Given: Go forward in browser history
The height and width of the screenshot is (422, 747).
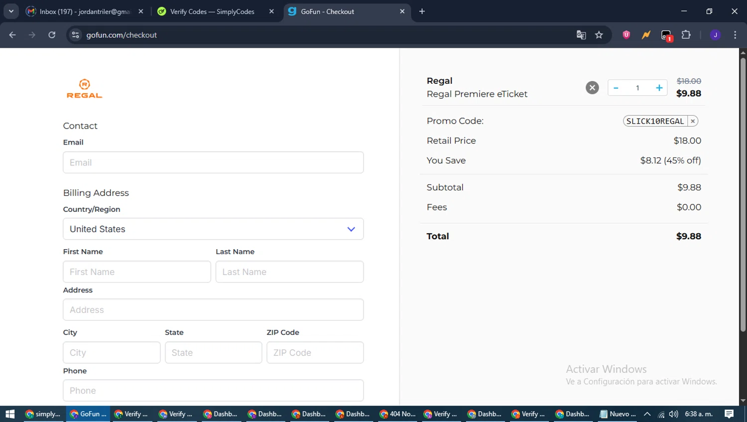Looking at the screenshot, I should (x=32, y=35).
